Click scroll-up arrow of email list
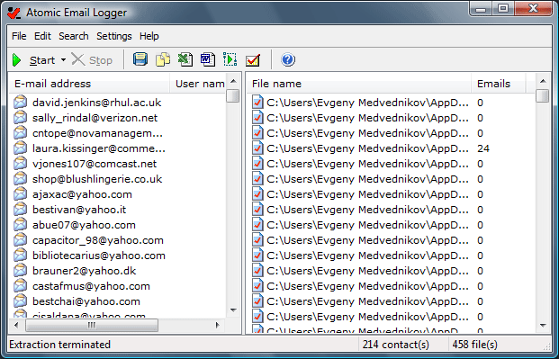The height and width of the screenshot is (359, 559). [x=233, y=81]
